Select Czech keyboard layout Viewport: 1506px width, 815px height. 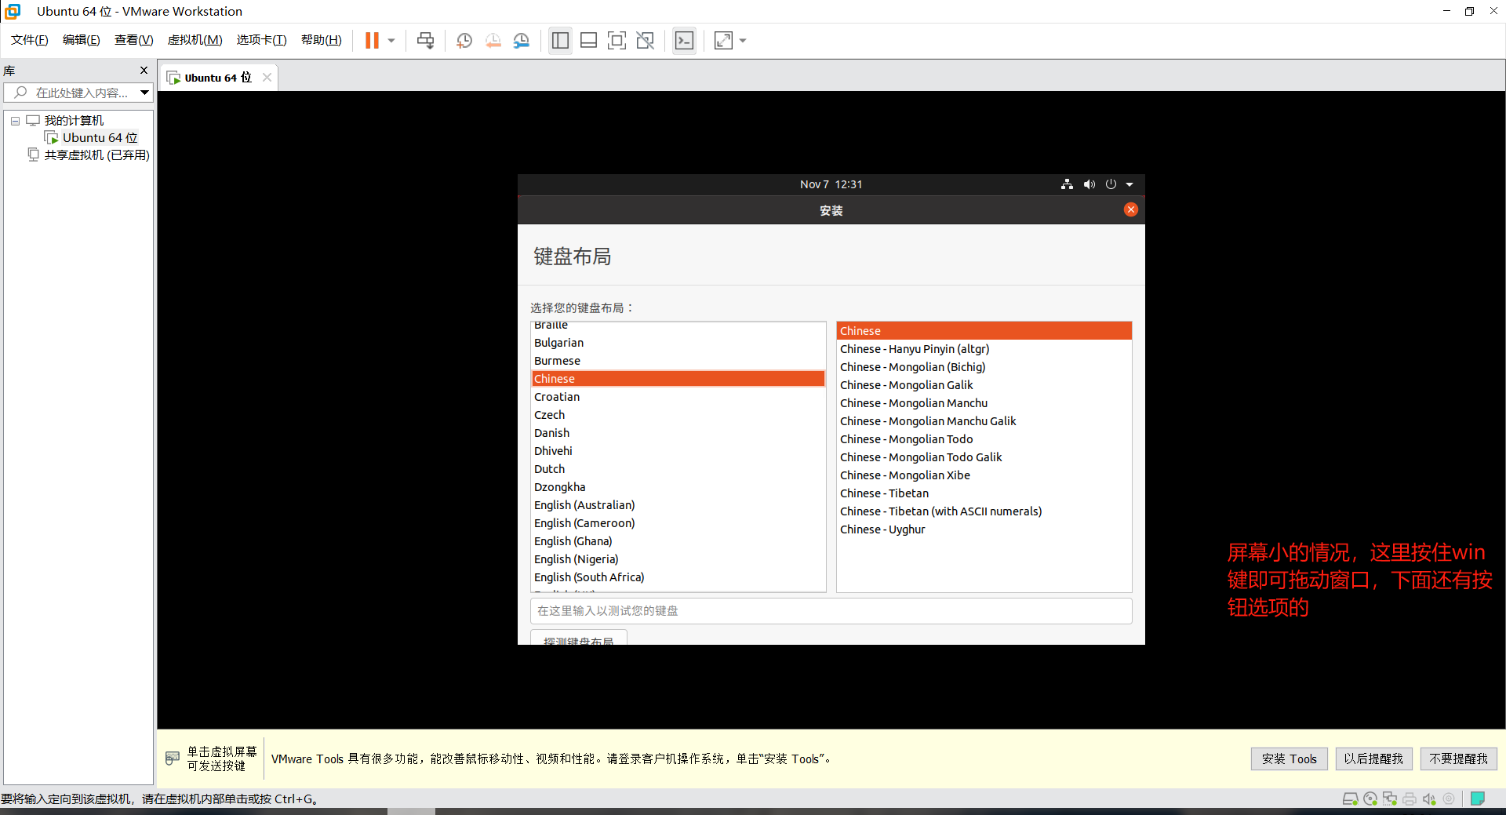(x=678, y=415)
